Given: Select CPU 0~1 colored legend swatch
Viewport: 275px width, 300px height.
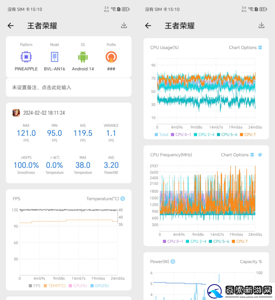Looking at the screenshot, I should pos(173,134).
